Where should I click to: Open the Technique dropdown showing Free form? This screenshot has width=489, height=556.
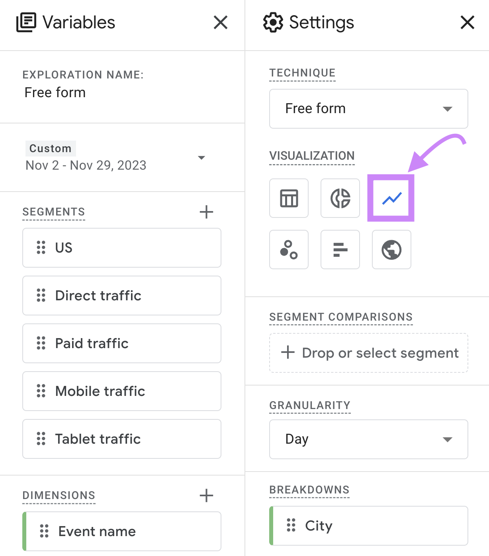coord(368,109)
